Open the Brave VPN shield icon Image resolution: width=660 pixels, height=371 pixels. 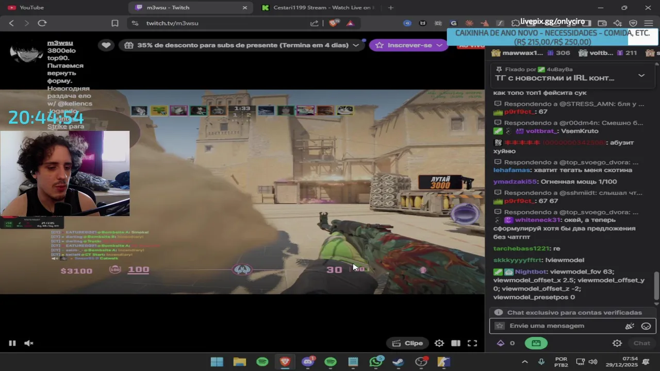pos(633,23)
